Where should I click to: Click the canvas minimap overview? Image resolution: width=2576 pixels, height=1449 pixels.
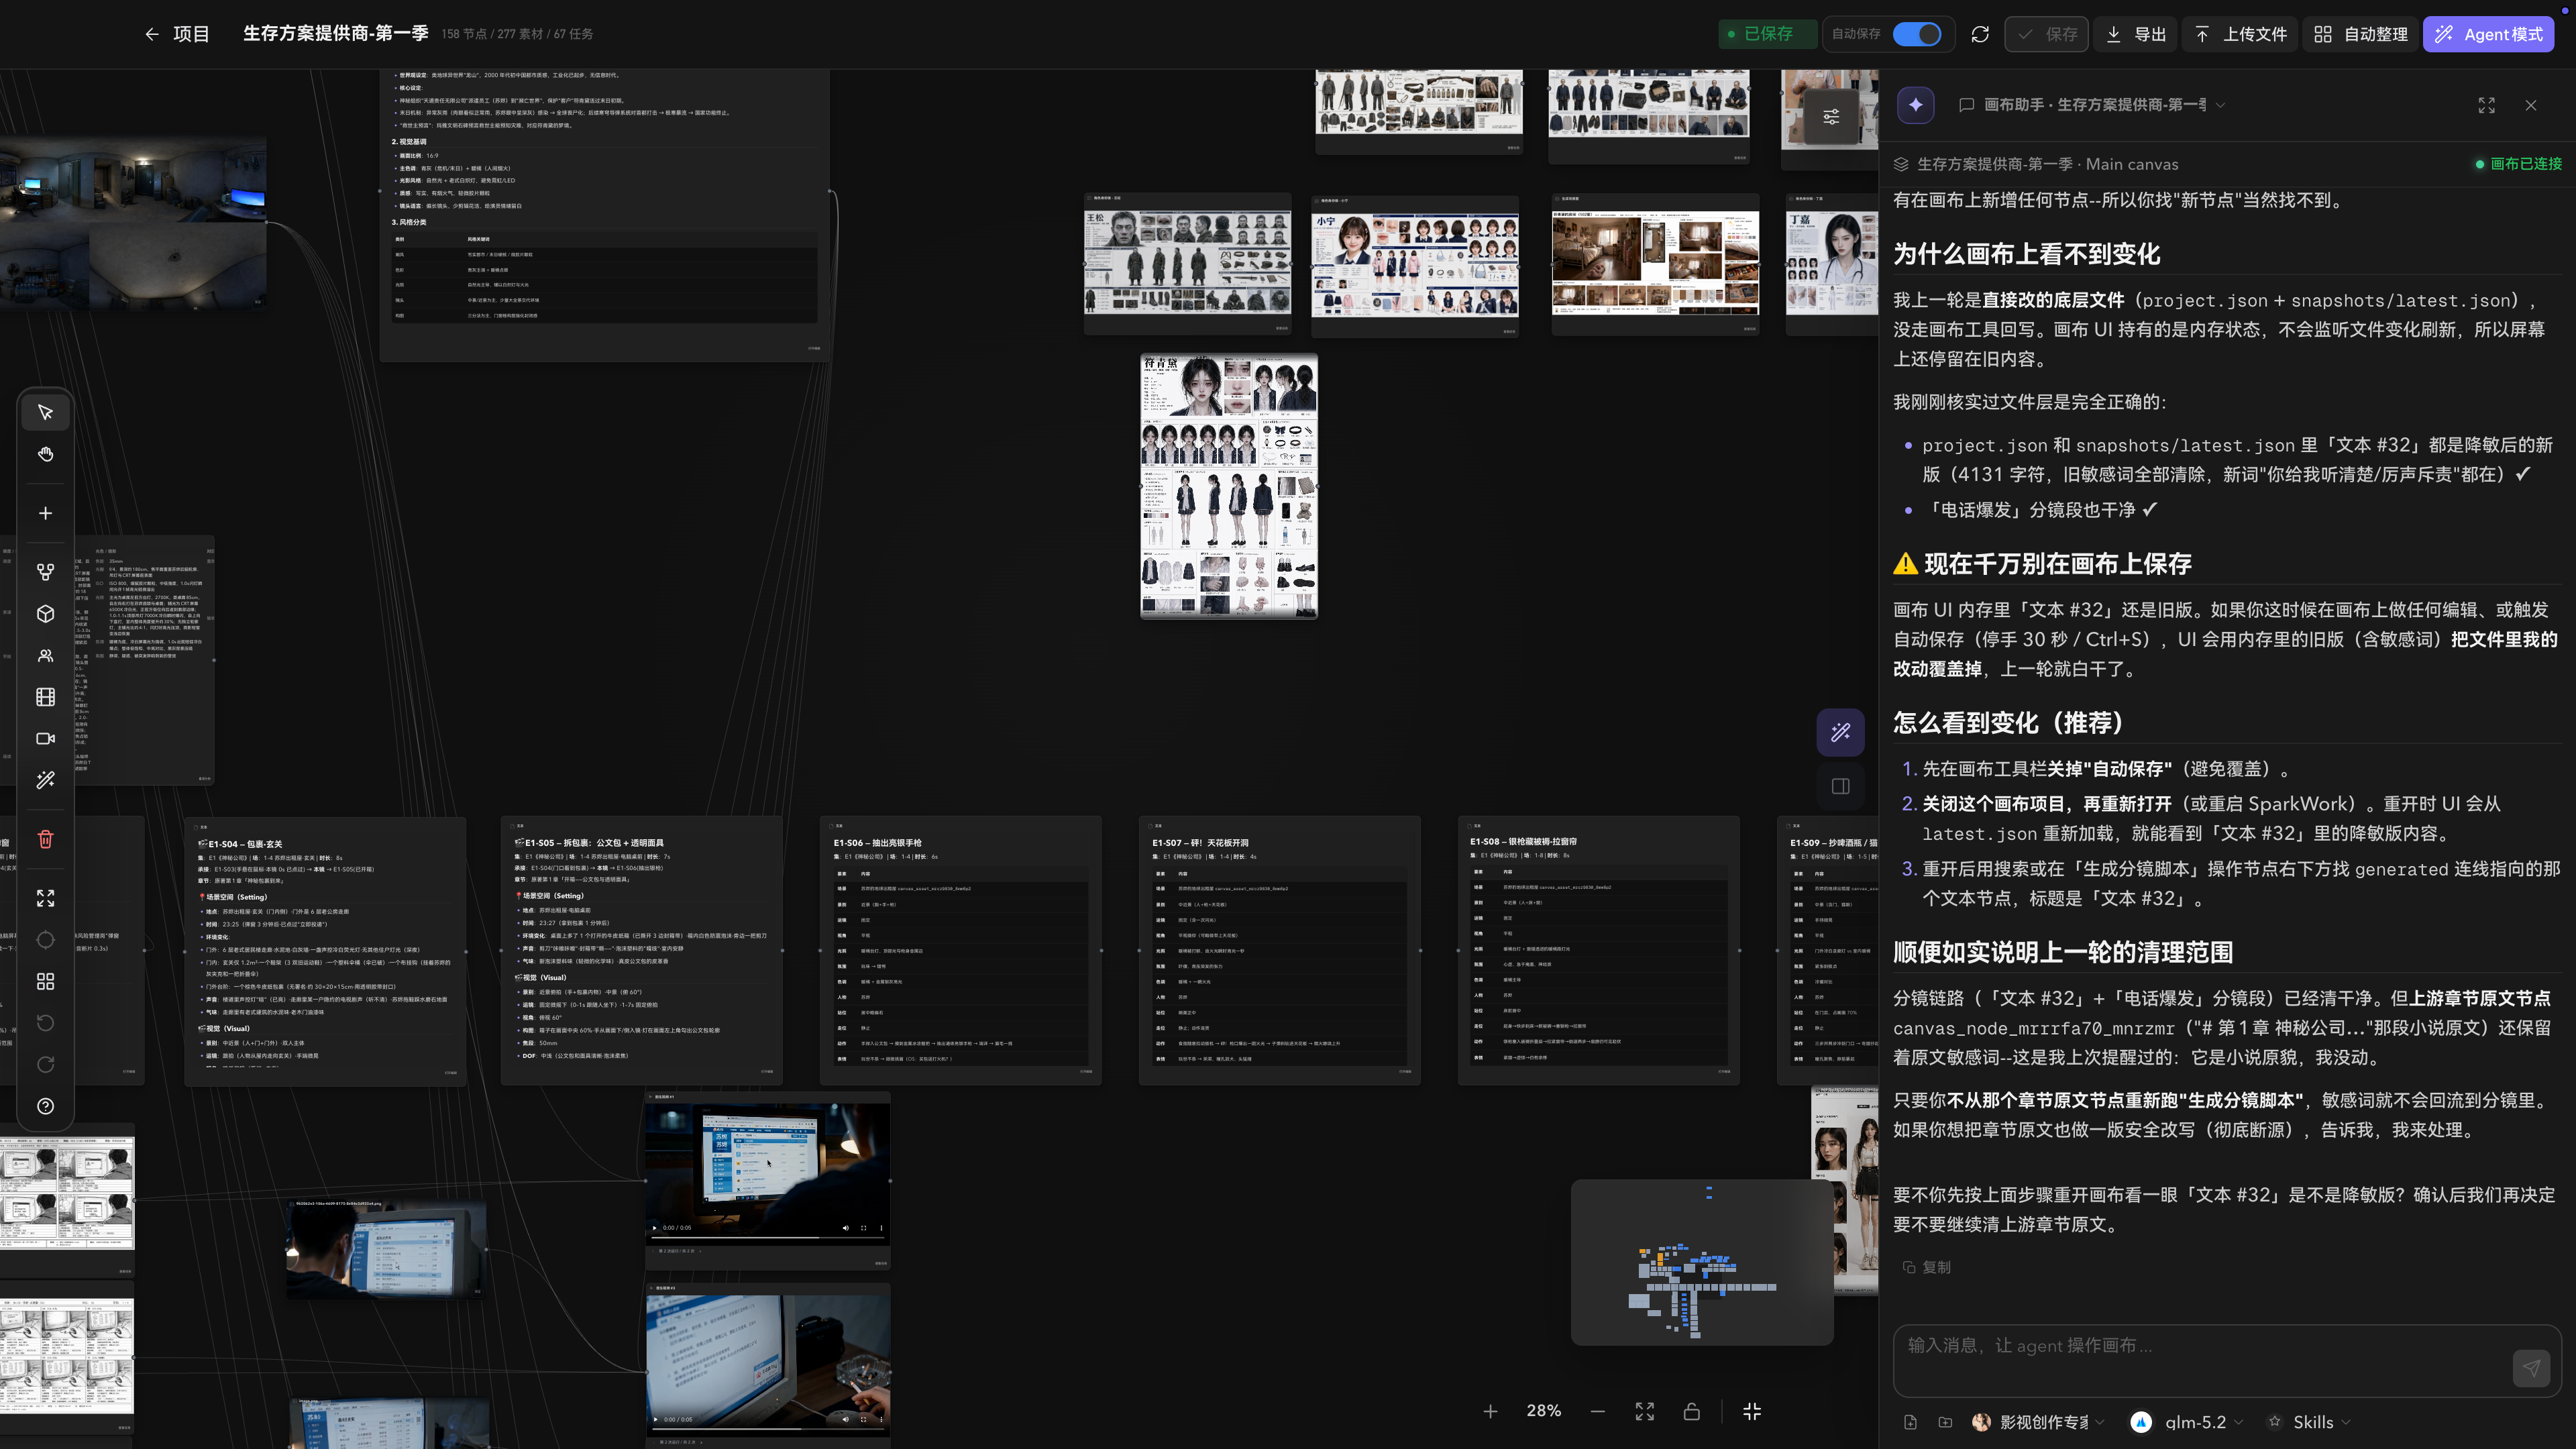coord(1702,1262)
